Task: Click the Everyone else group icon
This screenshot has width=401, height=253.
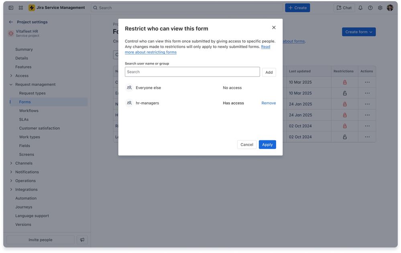Action: pos(129,88)
